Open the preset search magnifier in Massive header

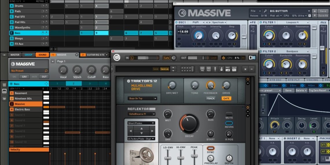pyautogui.click(x=46, y=71)
